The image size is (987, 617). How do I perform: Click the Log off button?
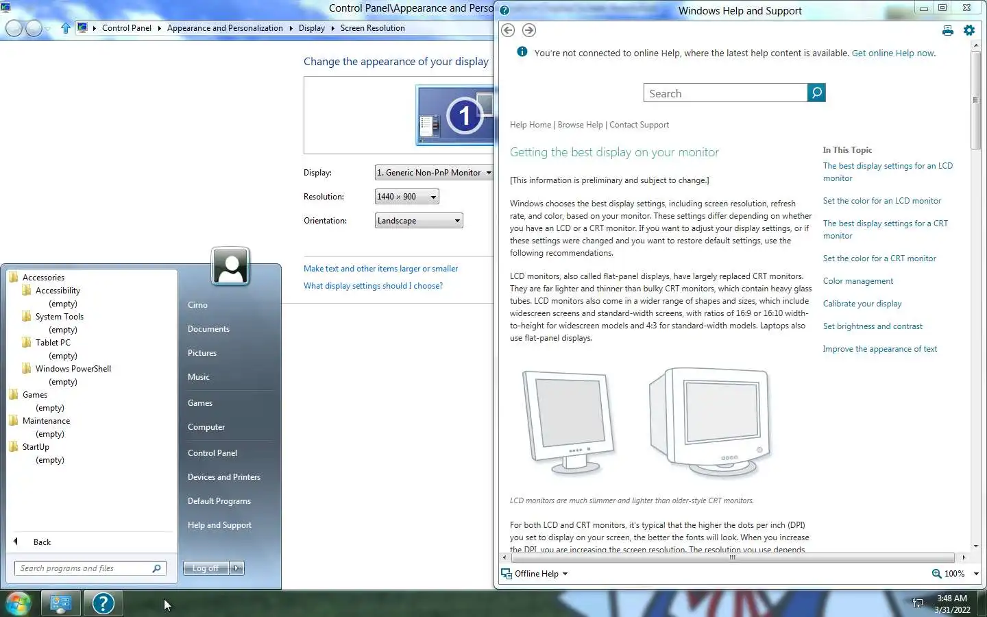coord(206,568)
